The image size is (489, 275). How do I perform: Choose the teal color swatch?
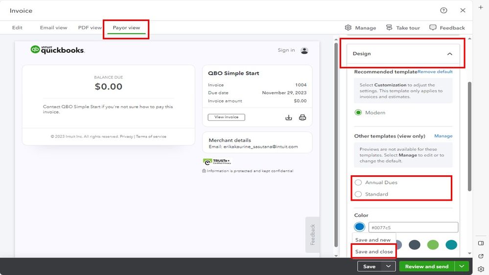point(451,245)
